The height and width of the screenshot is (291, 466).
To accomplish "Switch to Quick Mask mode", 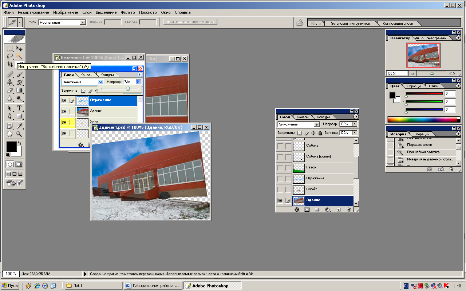I will tap(19, 164).
